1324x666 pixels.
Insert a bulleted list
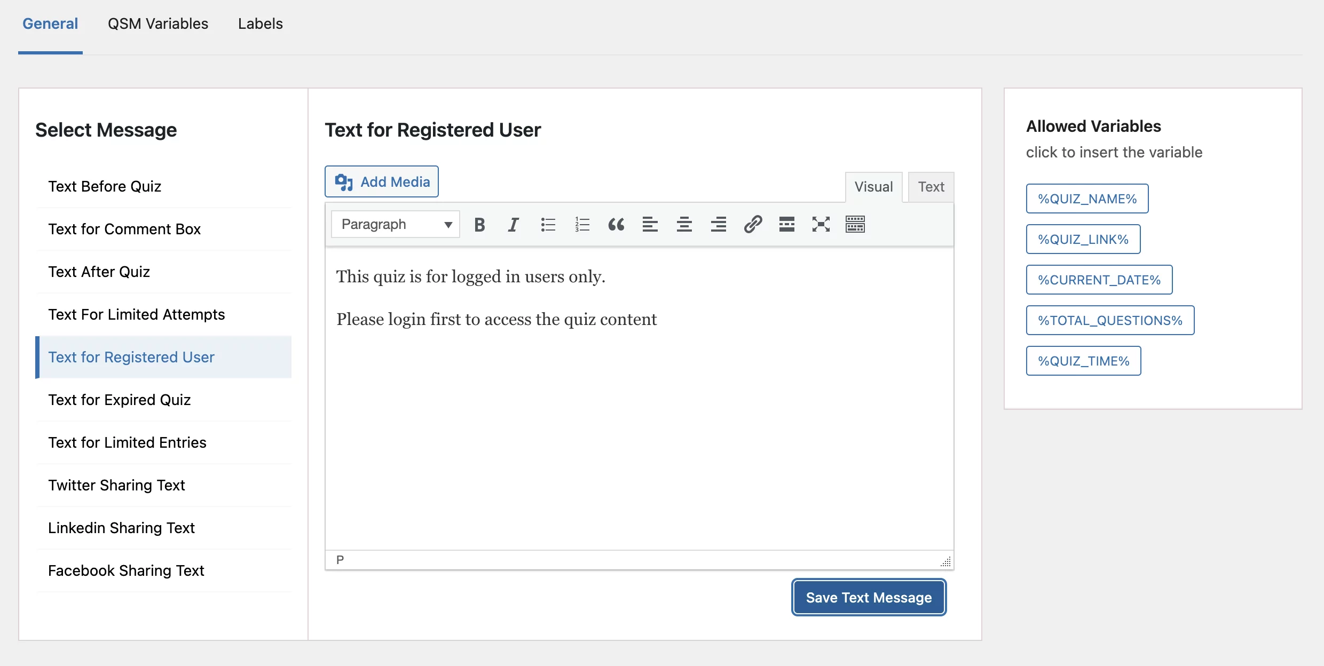click(x=548, y=225)
